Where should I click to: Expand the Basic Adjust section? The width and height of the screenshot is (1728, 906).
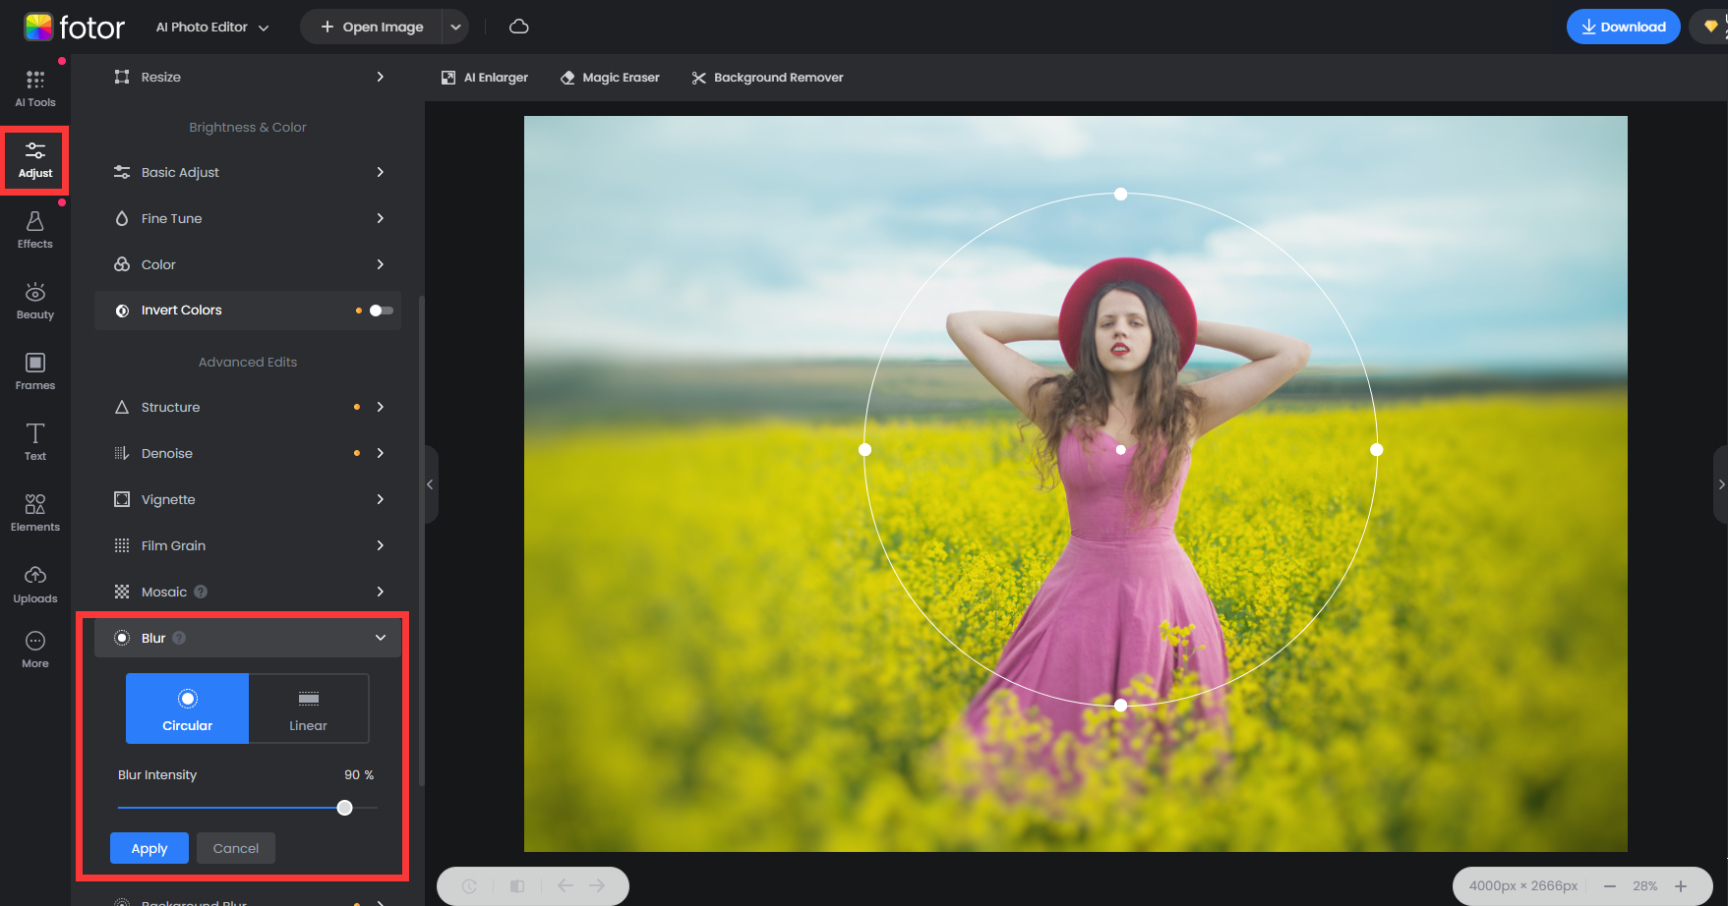[x=248, y=172]
